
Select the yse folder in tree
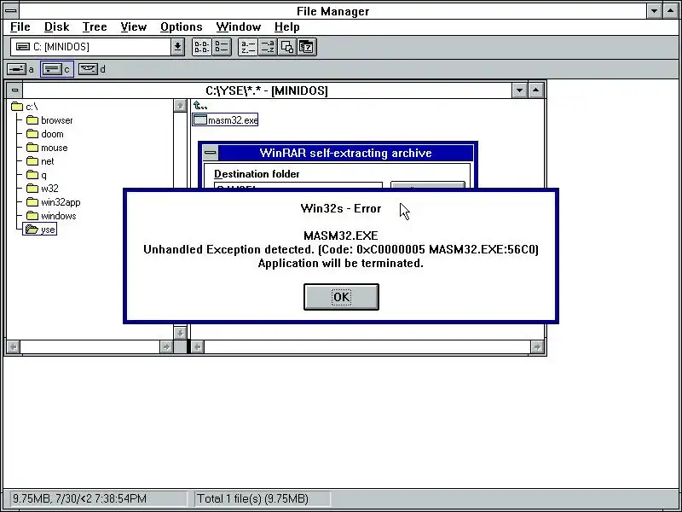click(40, 230)
